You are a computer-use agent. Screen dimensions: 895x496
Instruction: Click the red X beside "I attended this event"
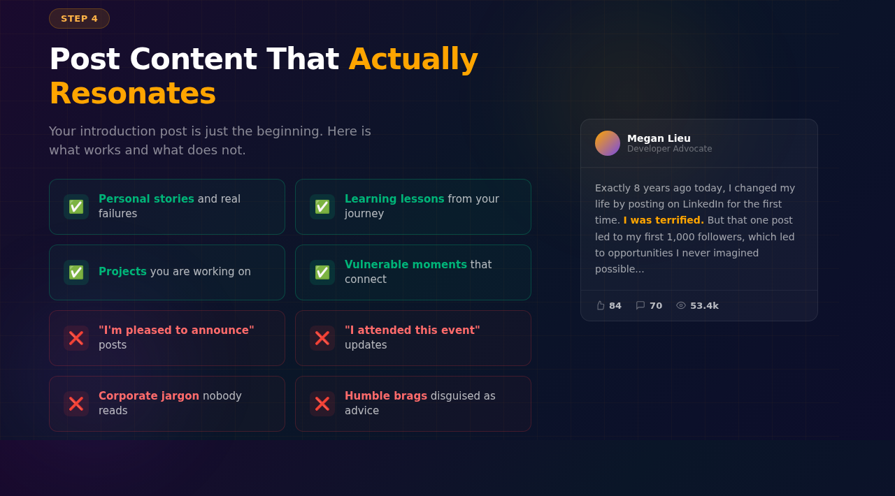[322, 338]
